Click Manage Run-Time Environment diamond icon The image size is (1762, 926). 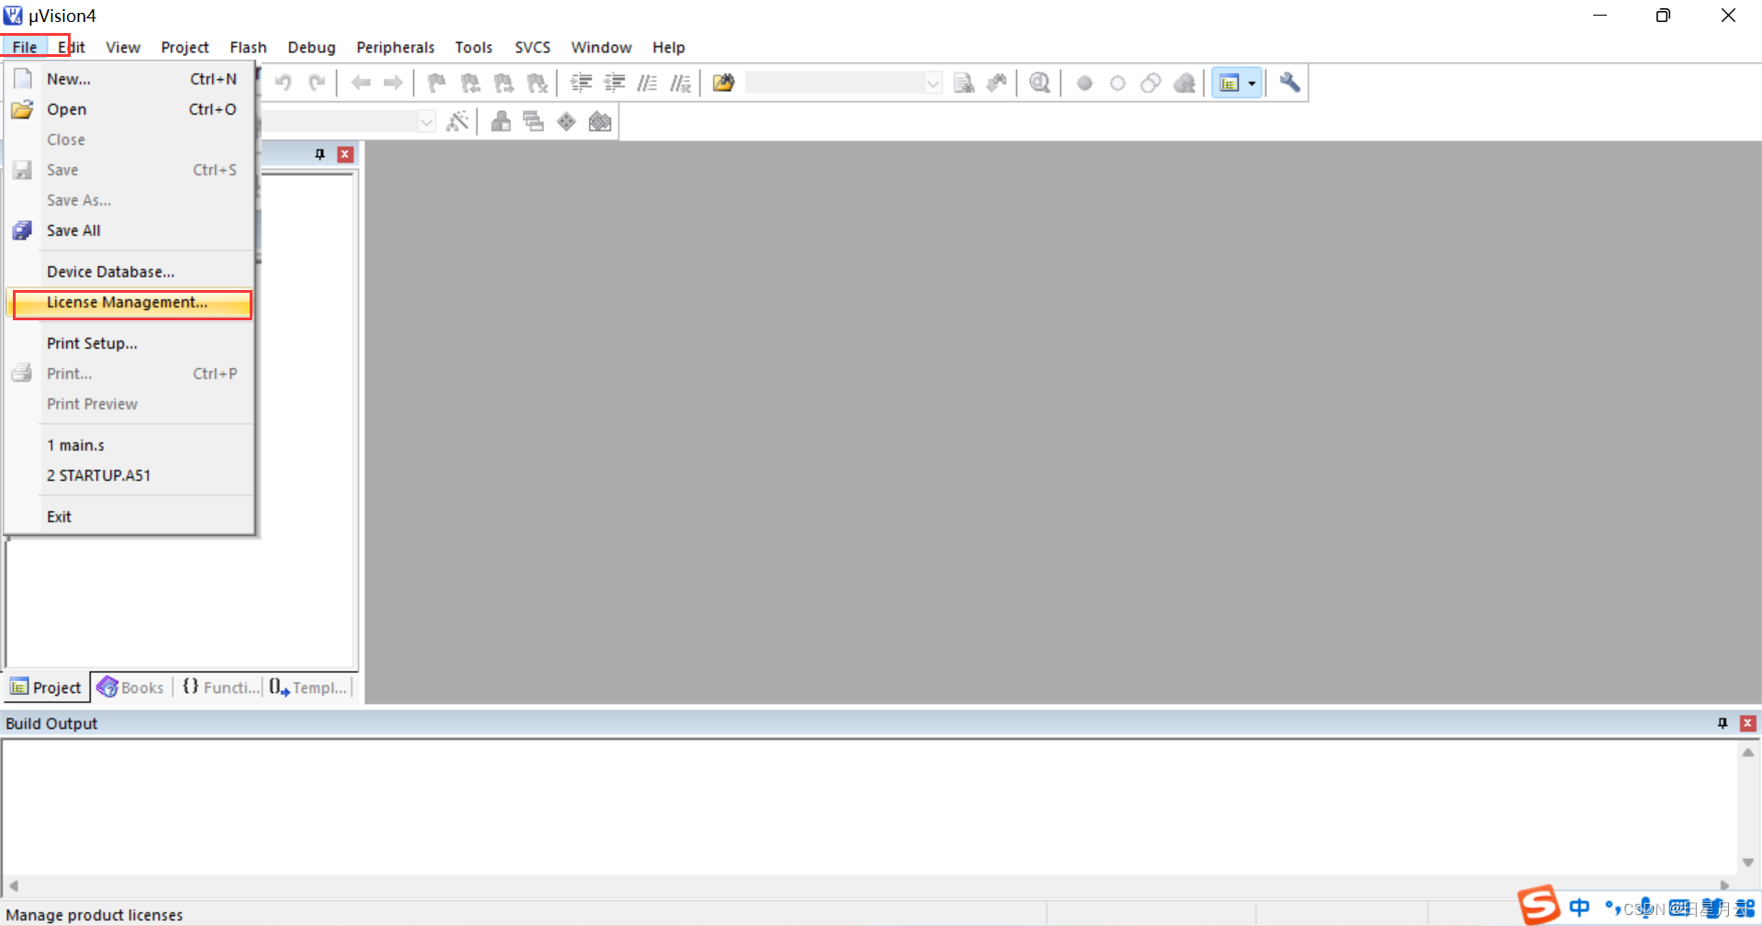click(x=566, y=121)
